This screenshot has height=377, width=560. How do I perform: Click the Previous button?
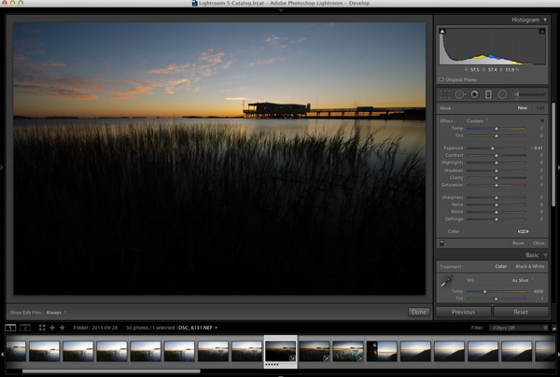(x=463, y=312)
